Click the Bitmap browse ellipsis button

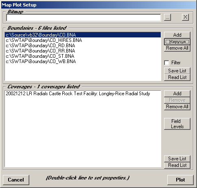pos(167,17)
